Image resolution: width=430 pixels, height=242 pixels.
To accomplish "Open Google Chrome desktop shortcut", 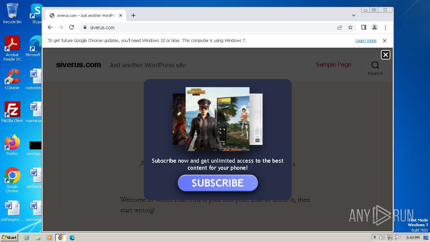I will (12, 180).
